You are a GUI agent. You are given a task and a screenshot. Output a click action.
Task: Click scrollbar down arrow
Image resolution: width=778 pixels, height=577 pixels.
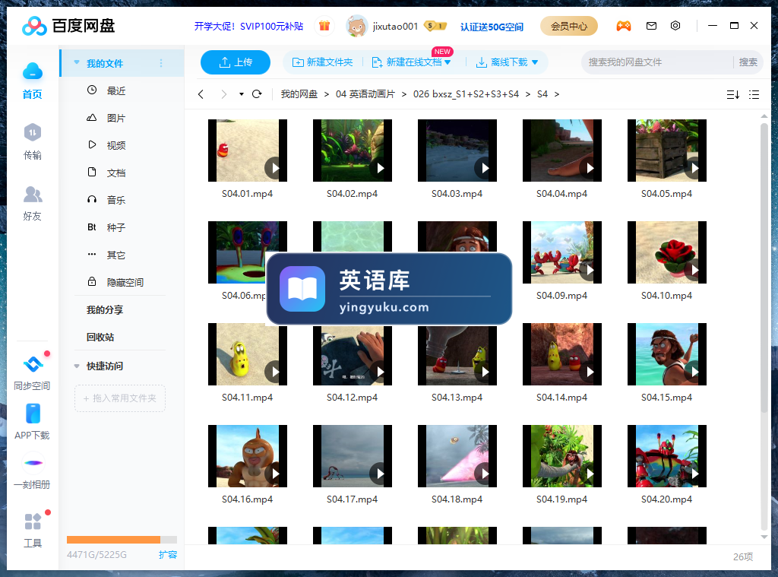click(x=764, y=537)
